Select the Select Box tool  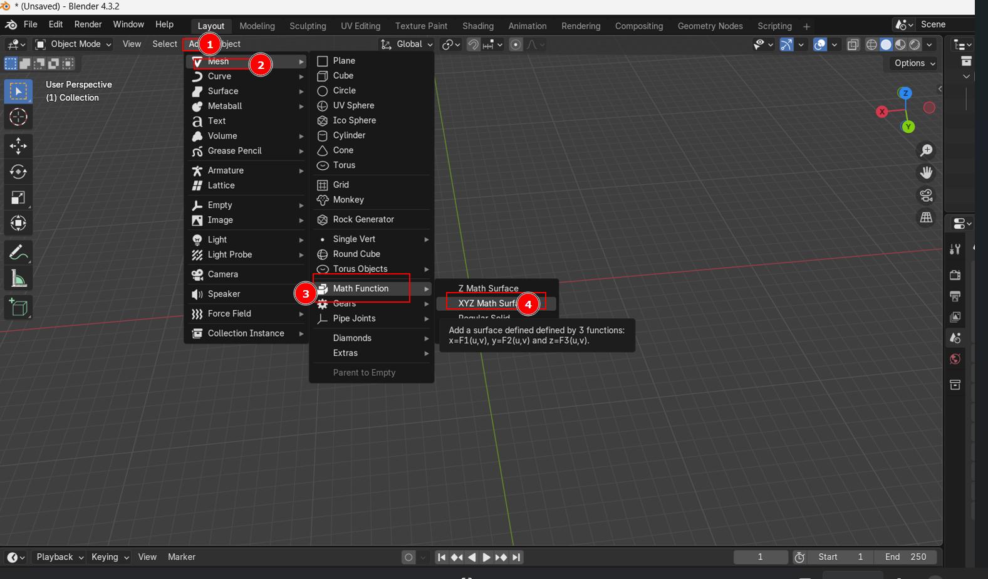click(x=18, y=91)
